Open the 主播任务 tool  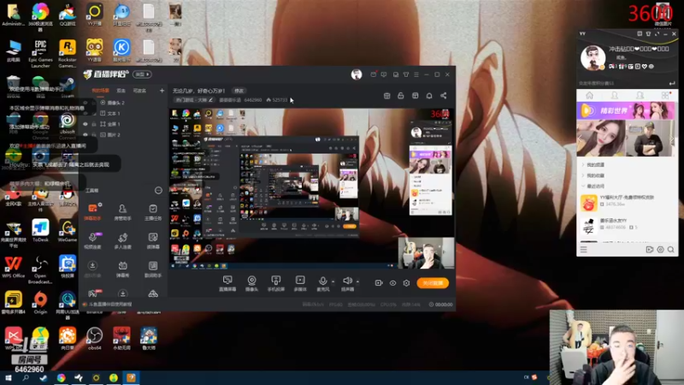(153, 211)
